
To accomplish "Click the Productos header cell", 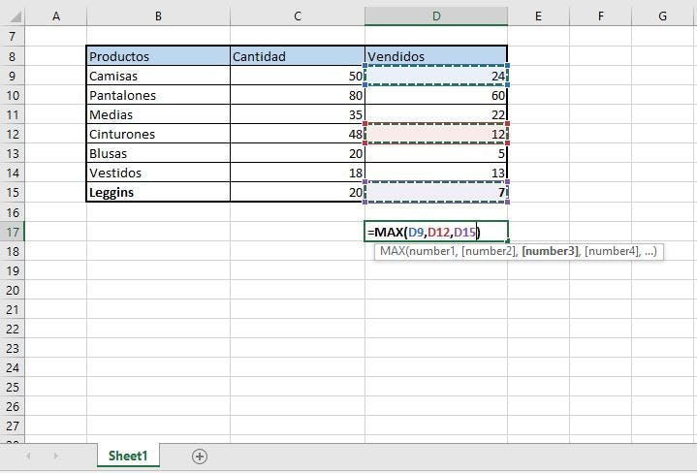I will coord(158,56).
